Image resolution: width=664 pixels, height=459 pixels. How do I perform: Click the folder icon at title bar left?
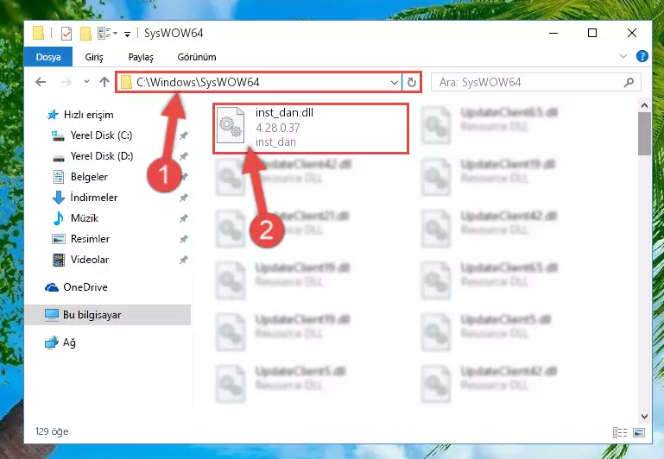pyautogui.click(x=38, y=33)
